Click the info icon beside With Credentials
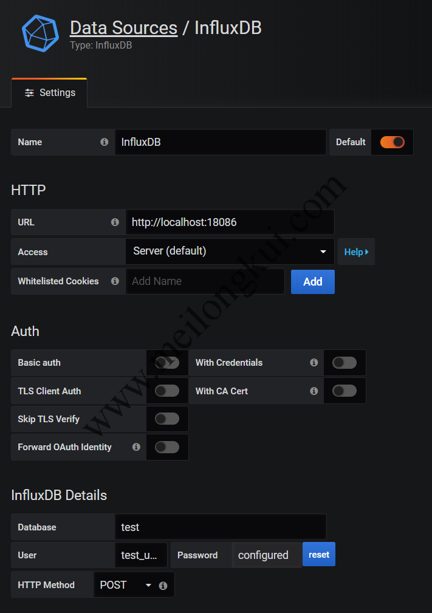This screenshot has height=613, width=432. pyautogui.click(x=314, y=363)
